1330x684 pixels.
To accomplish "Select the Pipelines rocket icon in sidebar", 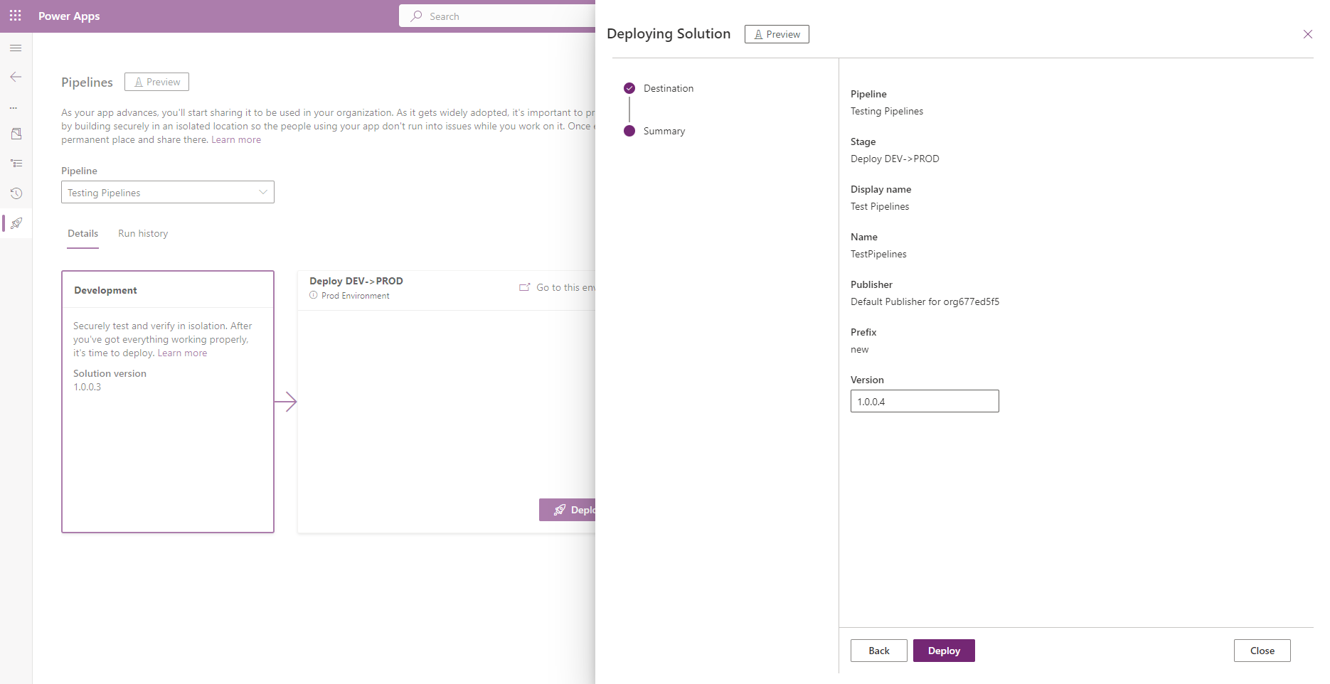I will pyautogui.click(x=16, y=223).
